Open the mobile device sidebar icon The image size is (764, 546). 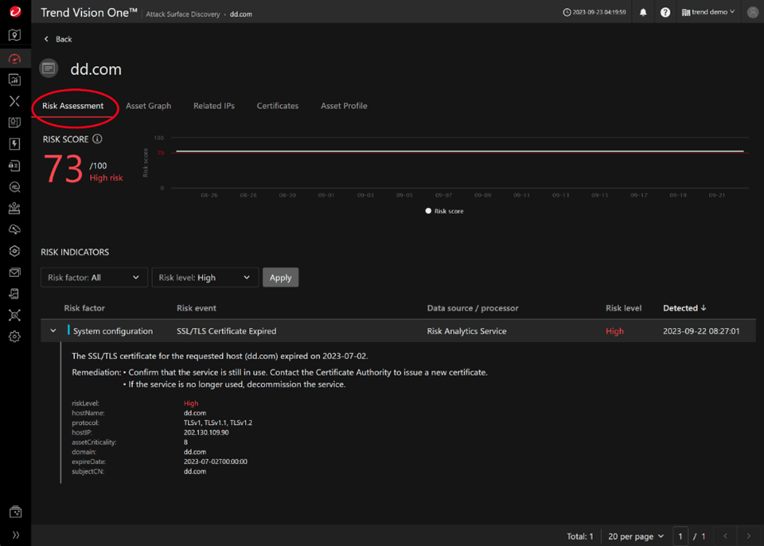14,294
